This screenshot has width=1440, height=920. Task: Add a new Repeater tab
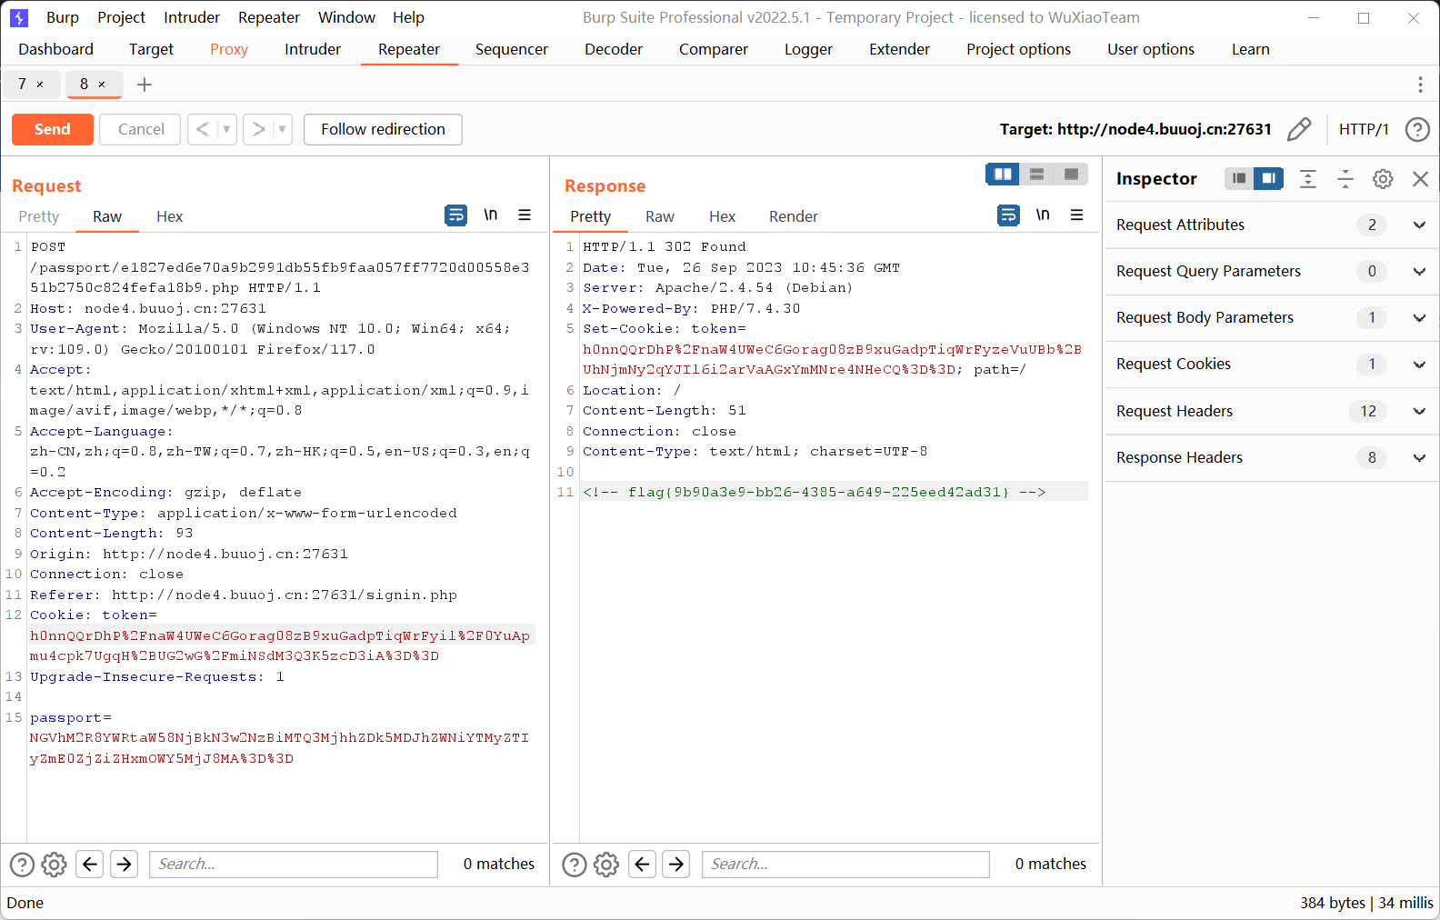click(144, 85)
